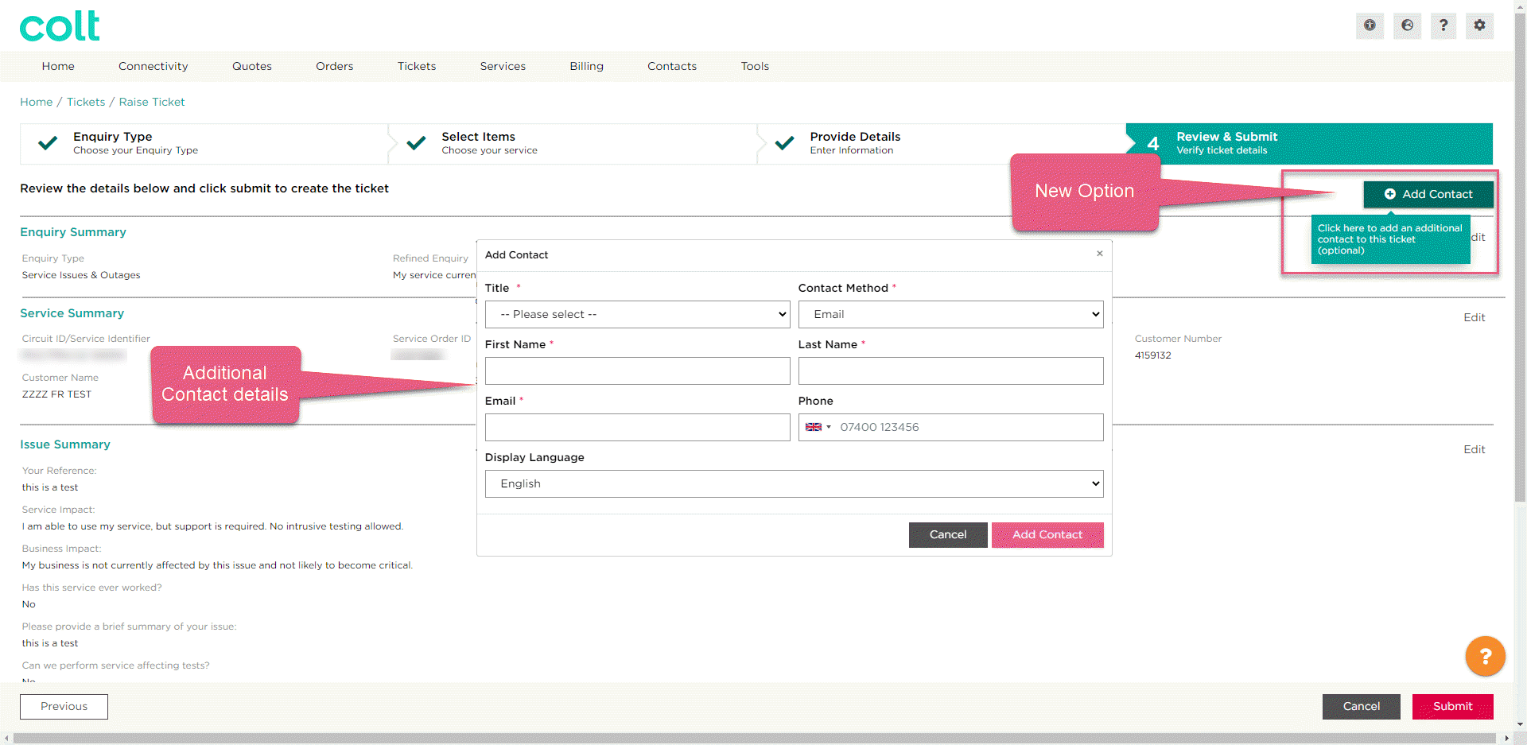Click the Colt logo
This screenshot has height=745, width=1527.
pos(59,25)
